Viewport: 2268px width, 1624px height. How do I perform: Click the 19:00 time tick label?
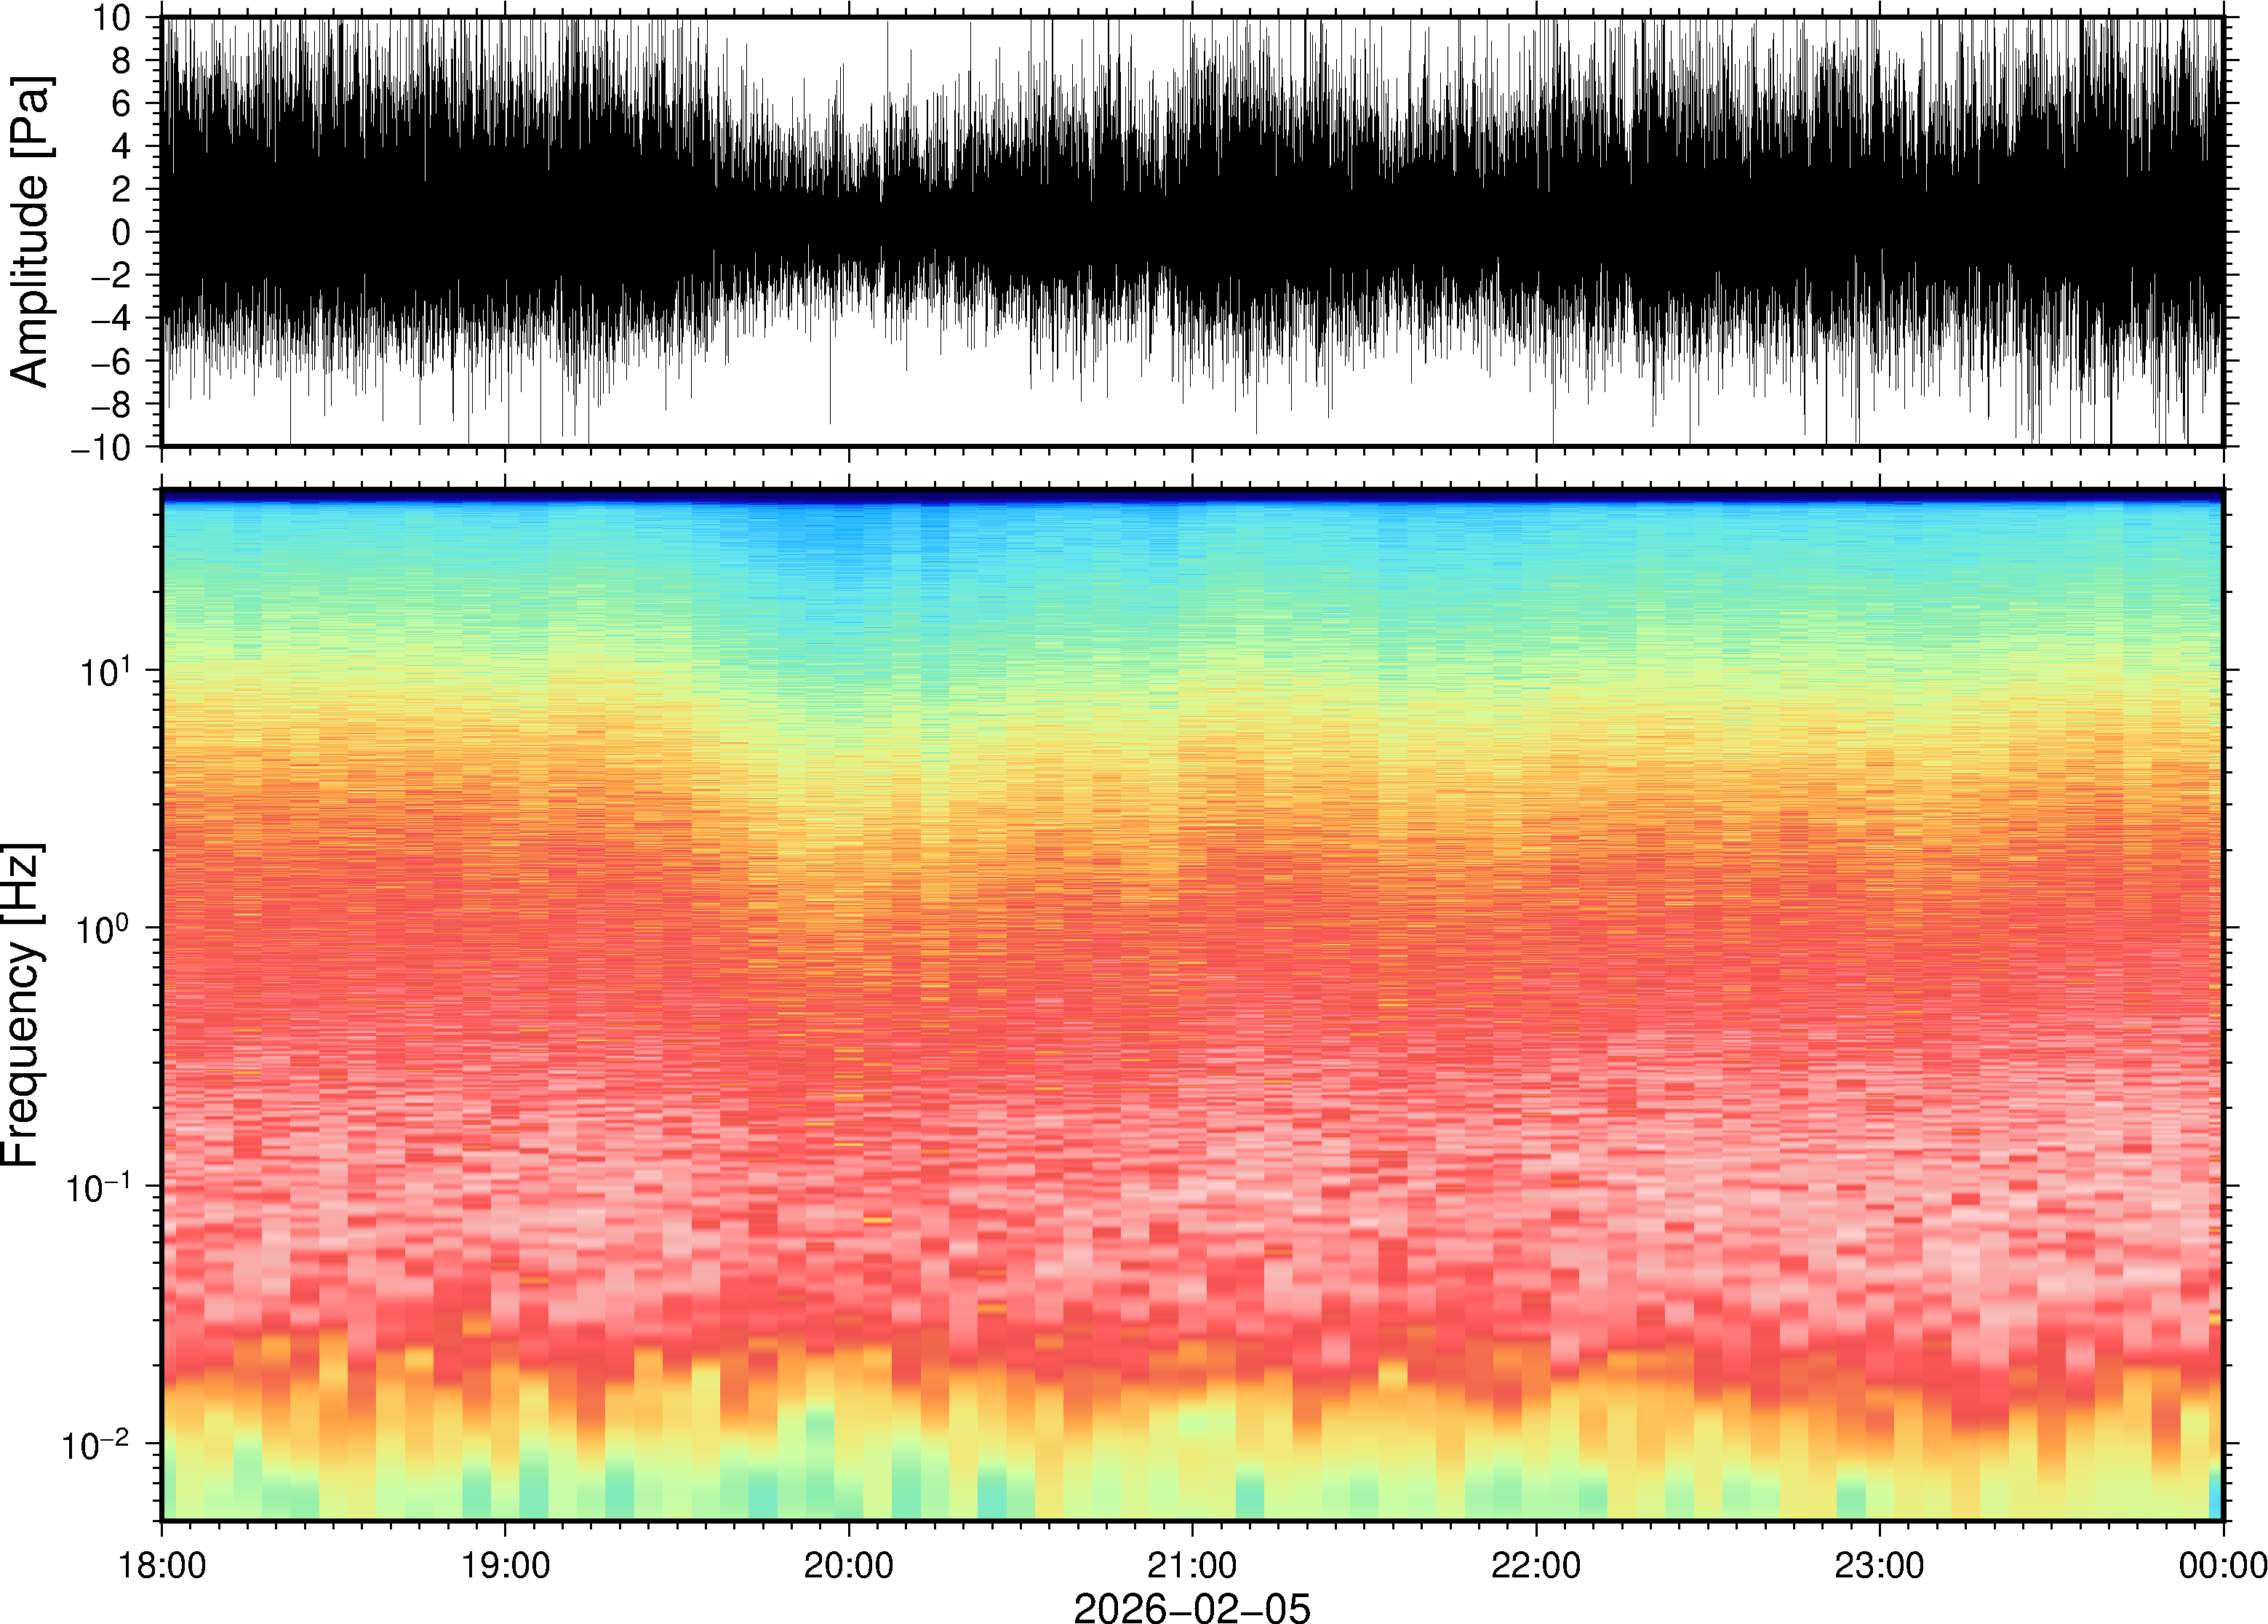[x=505, y=1565]
